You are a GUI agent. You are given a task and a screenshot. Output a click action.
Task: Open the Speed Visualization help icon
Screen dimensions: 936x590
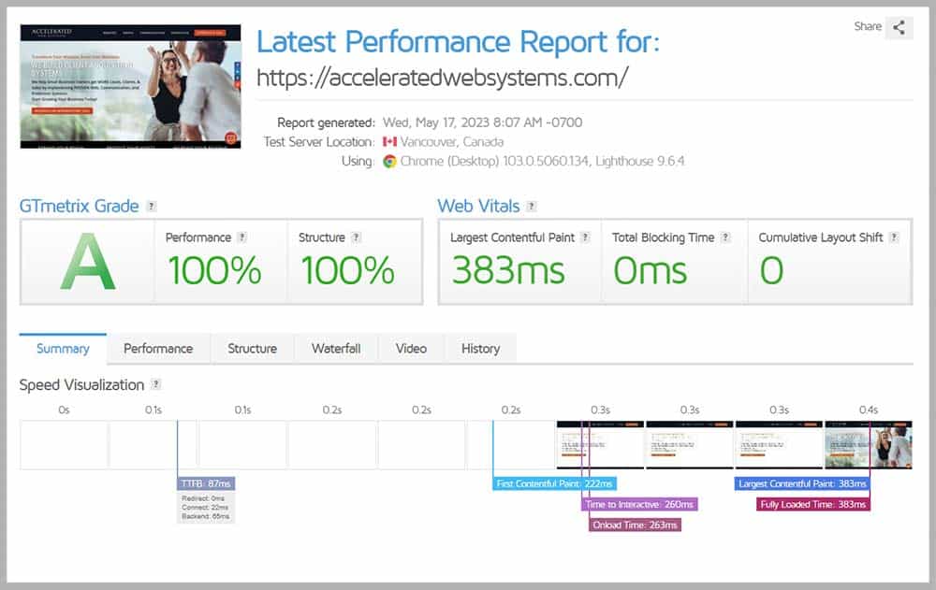pos(155,384)
